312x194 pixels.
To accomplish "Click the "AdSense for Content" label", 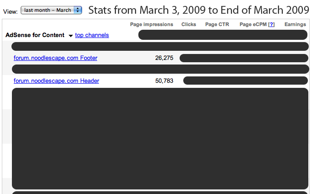I will [35, 35].
